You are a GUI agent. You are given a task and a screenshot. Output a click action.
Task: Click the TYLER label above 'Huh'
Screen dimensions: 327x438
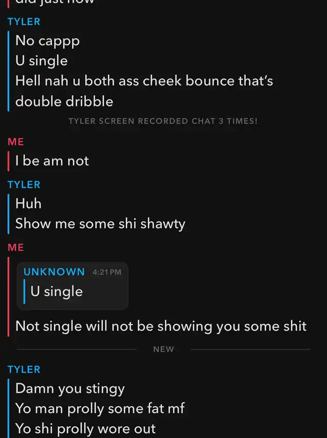coord(24,185)
